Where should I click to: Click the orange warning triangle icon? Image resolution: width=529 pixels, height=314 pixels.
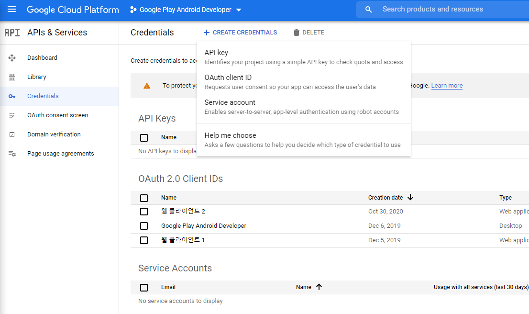(147, 86)
